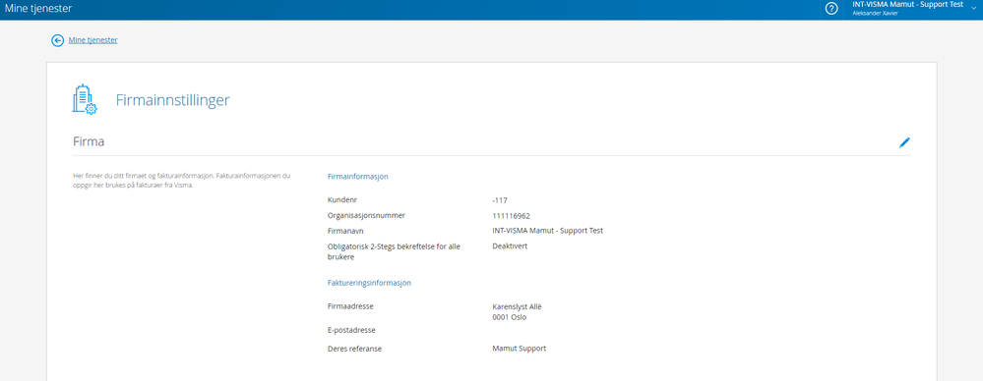
Task: Open the help question mark icon
Action: [x=831, y=9]
